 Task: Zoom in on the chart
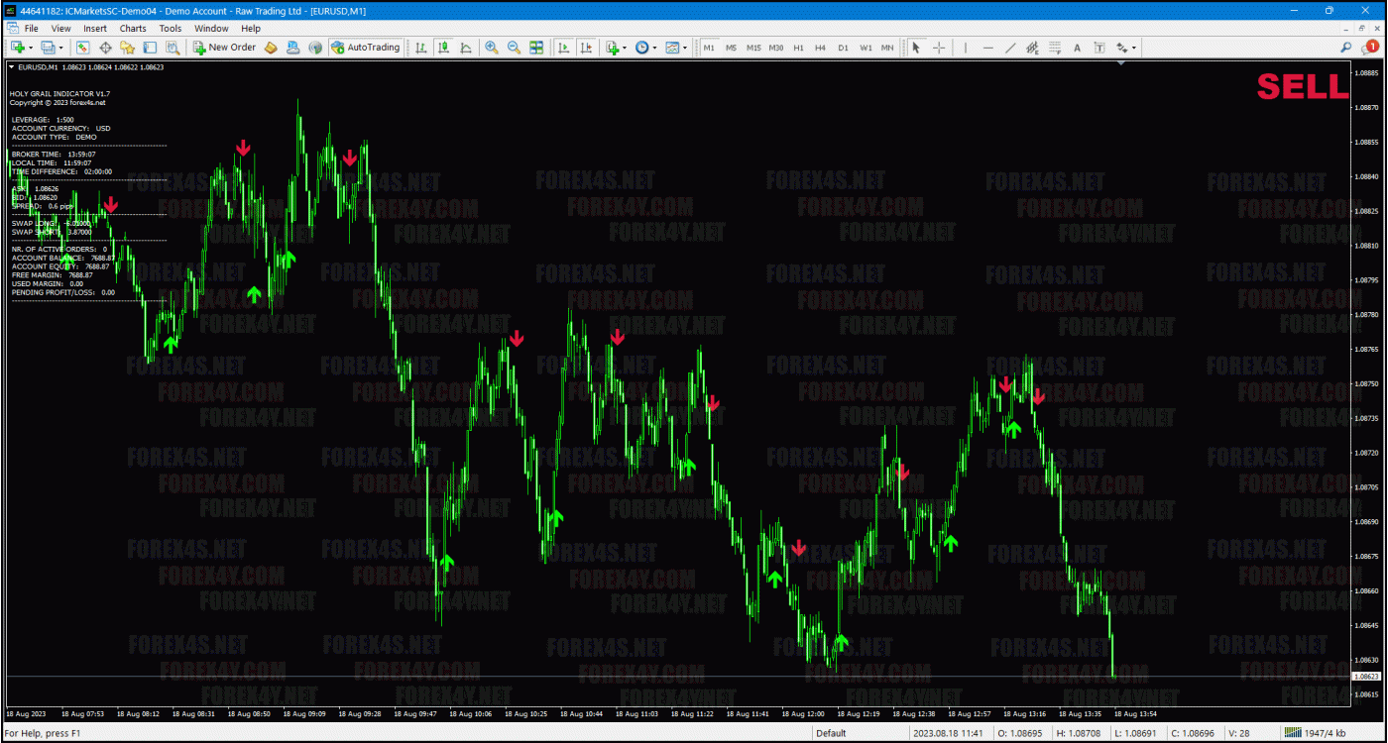(492, 48)
